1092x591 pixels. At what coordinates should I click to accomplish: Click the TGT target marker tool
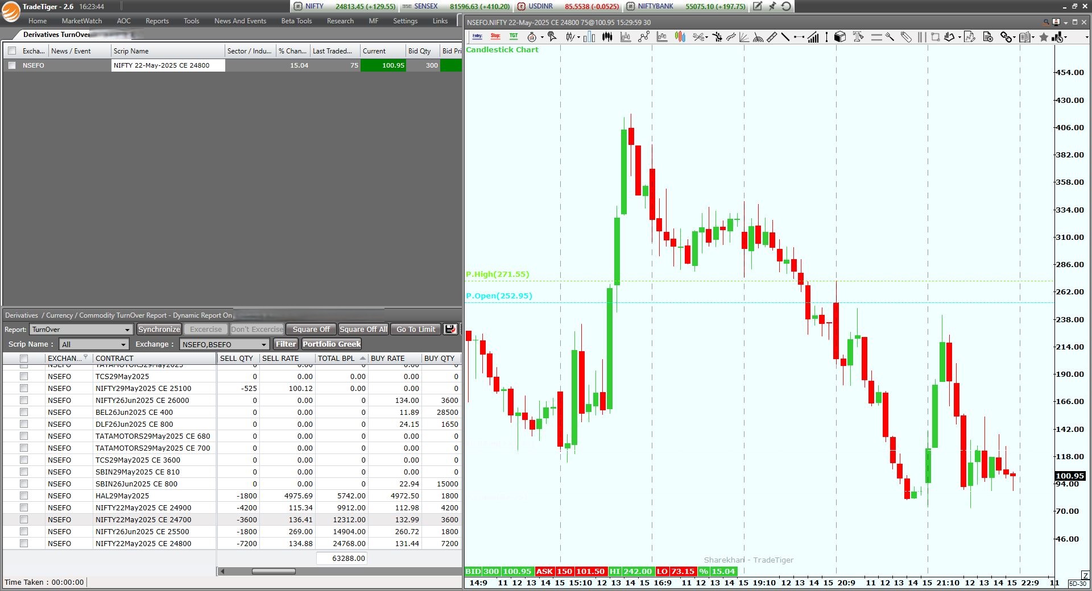tap(514, 36)
